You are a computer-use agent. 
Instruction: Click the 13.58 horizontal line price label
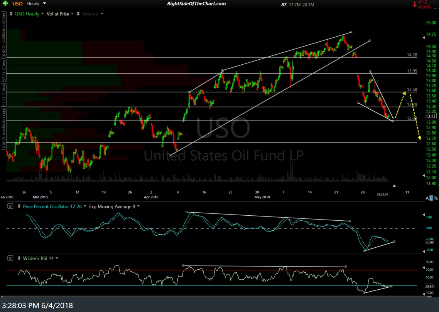[x=412, y=89]
